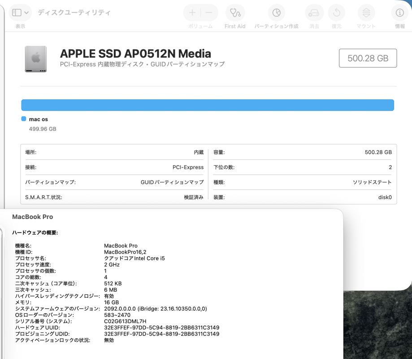Click the blue mac os legend swatch

point(24,119)
